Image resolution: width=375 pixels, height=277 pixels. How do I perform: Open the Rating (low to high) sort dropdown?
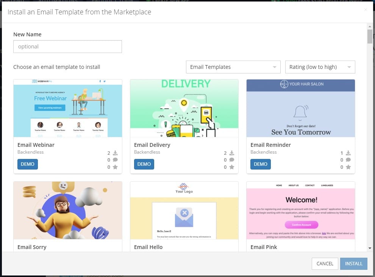point(320,67)
